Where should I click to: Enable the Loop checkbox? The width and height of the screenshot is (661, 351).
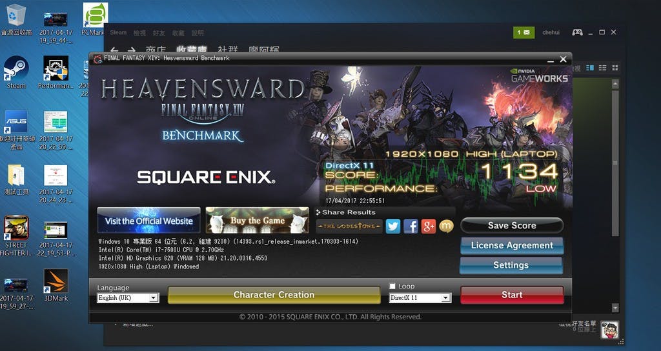[392, 286]
